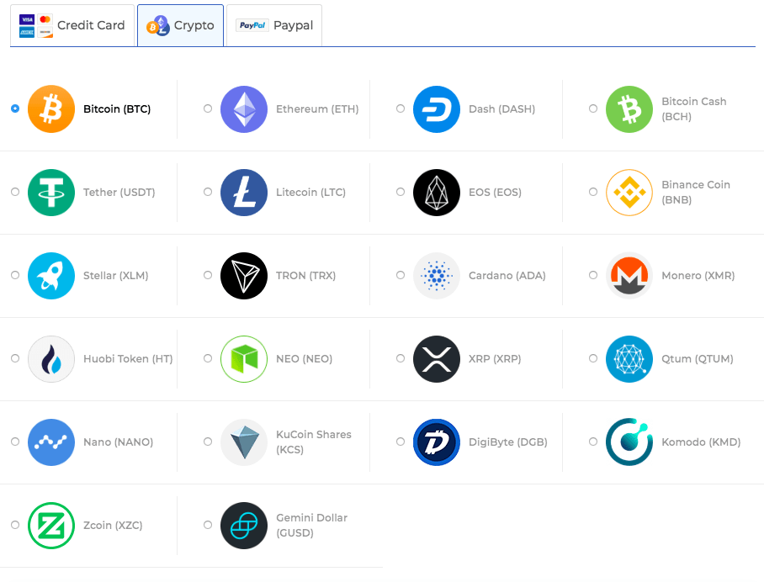Click the Zcoin (XZC) label text

(x=113, y=526)
